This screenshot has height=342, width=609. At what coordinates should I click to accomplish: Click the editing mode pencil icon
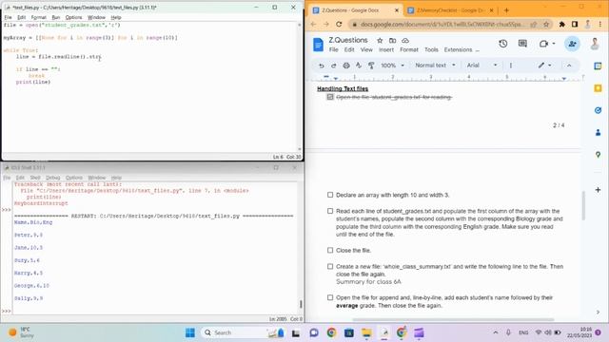tap(541, 66)
